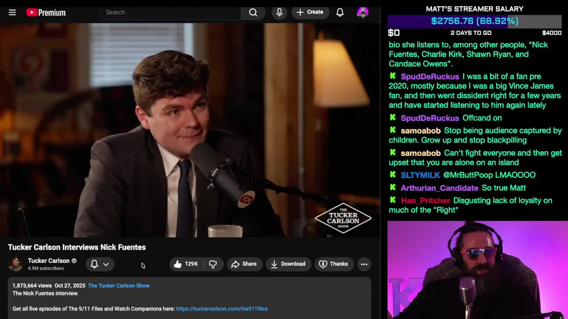Click the Oct 27, 2025 upload date

(x=70, y=286)
